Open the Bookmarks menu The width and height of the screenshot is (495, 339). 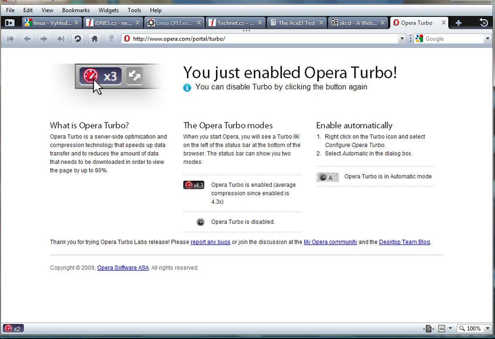tap(76, 10)
